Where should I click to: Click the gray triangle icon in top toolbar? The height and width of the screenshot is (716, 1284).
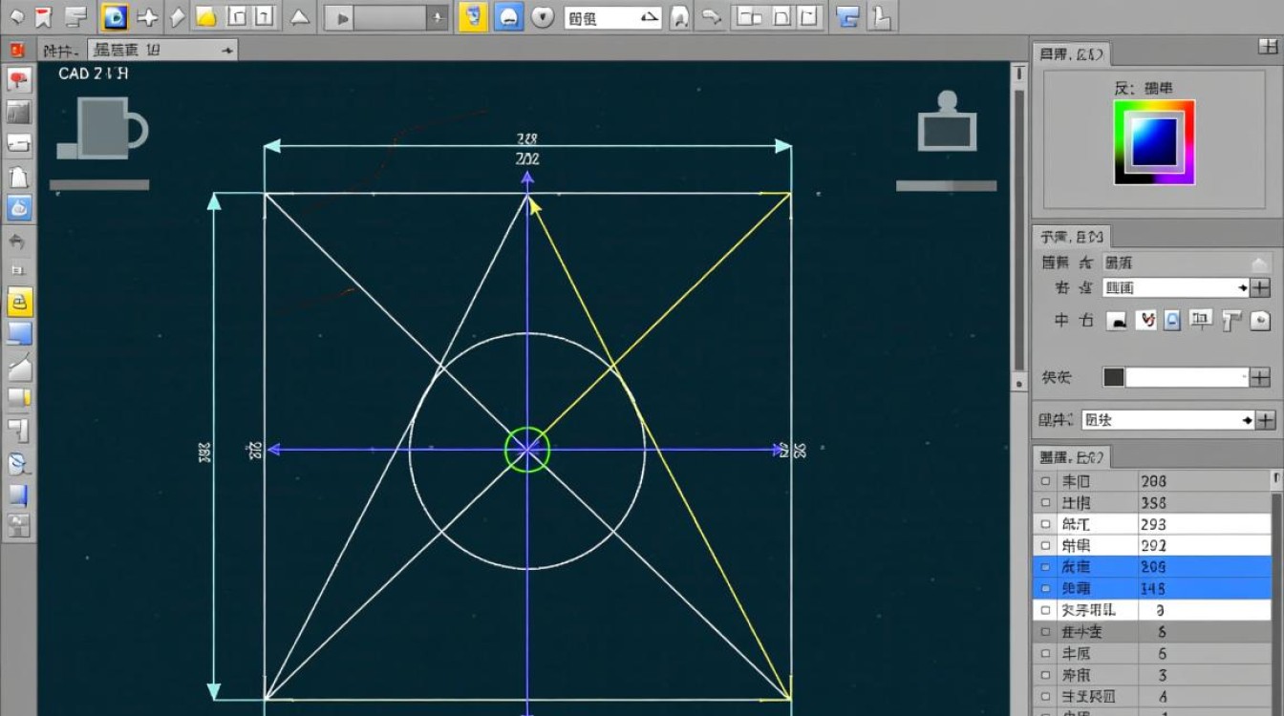300,17
